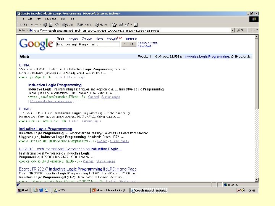The height and width of the screenshot is (206, 275).
Task: Click the Google logo
Action: pos(36,44)
